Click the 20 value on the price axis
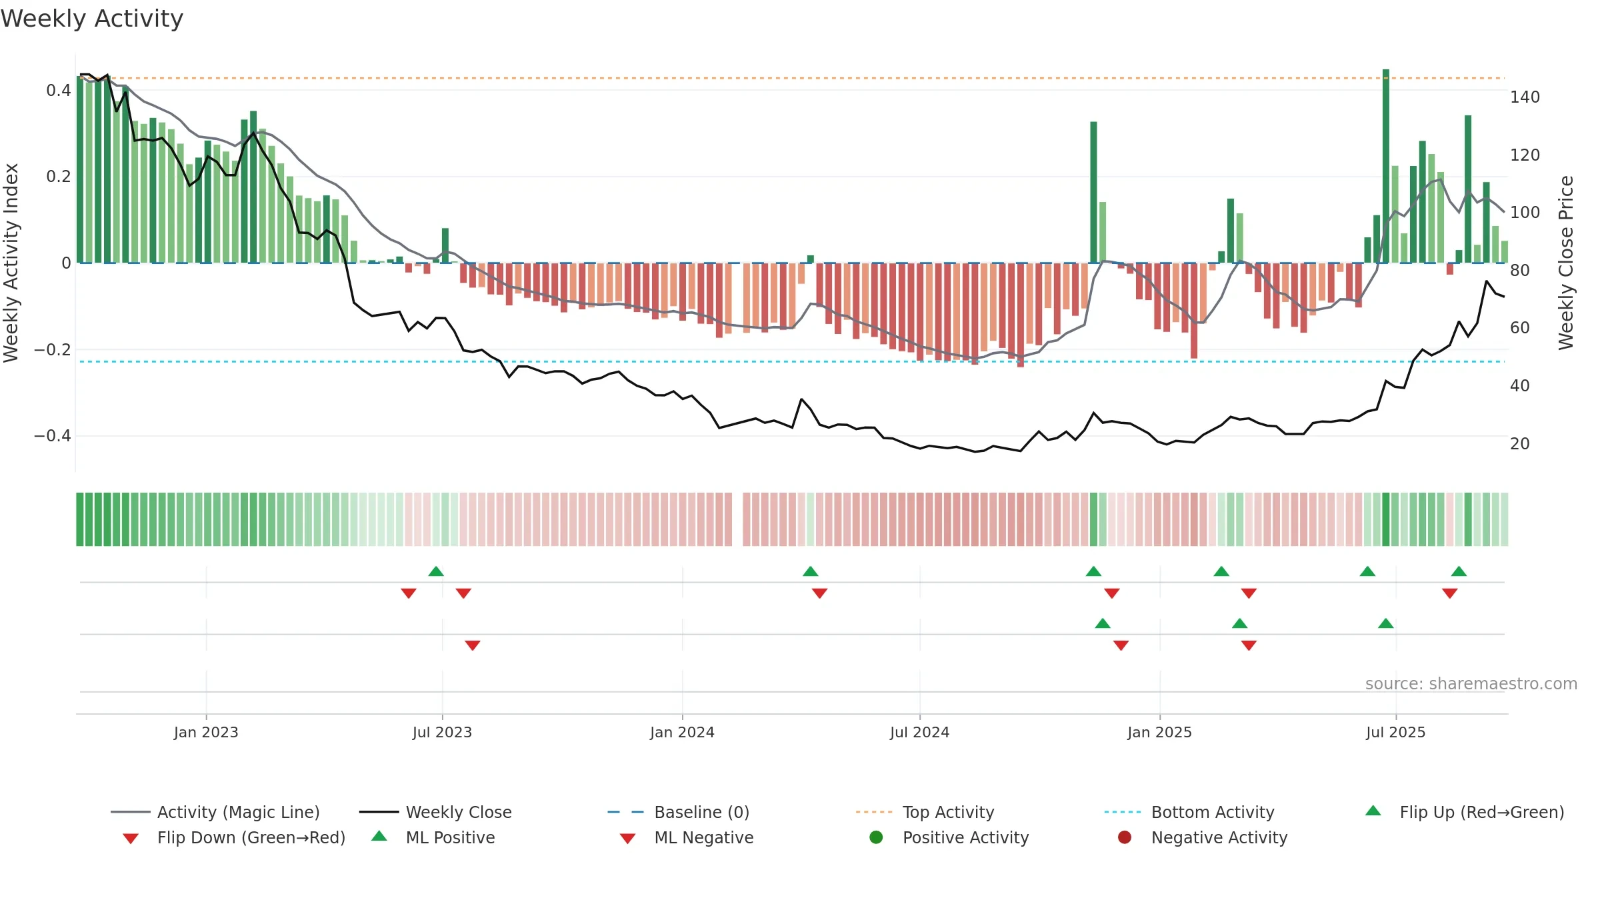Screen dimensions: 1600x900 coord(1520,444)
